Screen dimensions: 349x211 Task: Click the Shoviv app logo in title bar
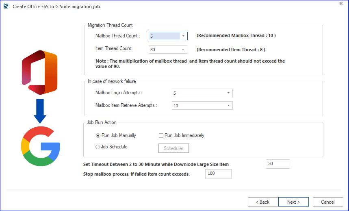pyautogui.click(x=6, y=6)
